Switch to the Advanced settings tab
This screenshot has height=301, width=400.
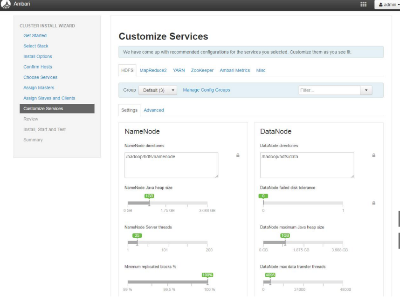[153, 110]
